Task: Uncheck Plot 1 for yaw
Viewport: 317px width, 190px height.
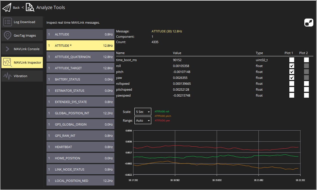Action: (292, 77)
